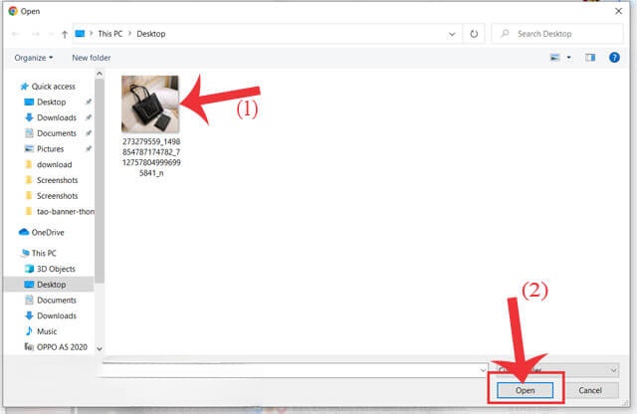Screen dimensions: 637x414
Task: Select 3D Objects in the sidebar
Action: pos(56,269)
